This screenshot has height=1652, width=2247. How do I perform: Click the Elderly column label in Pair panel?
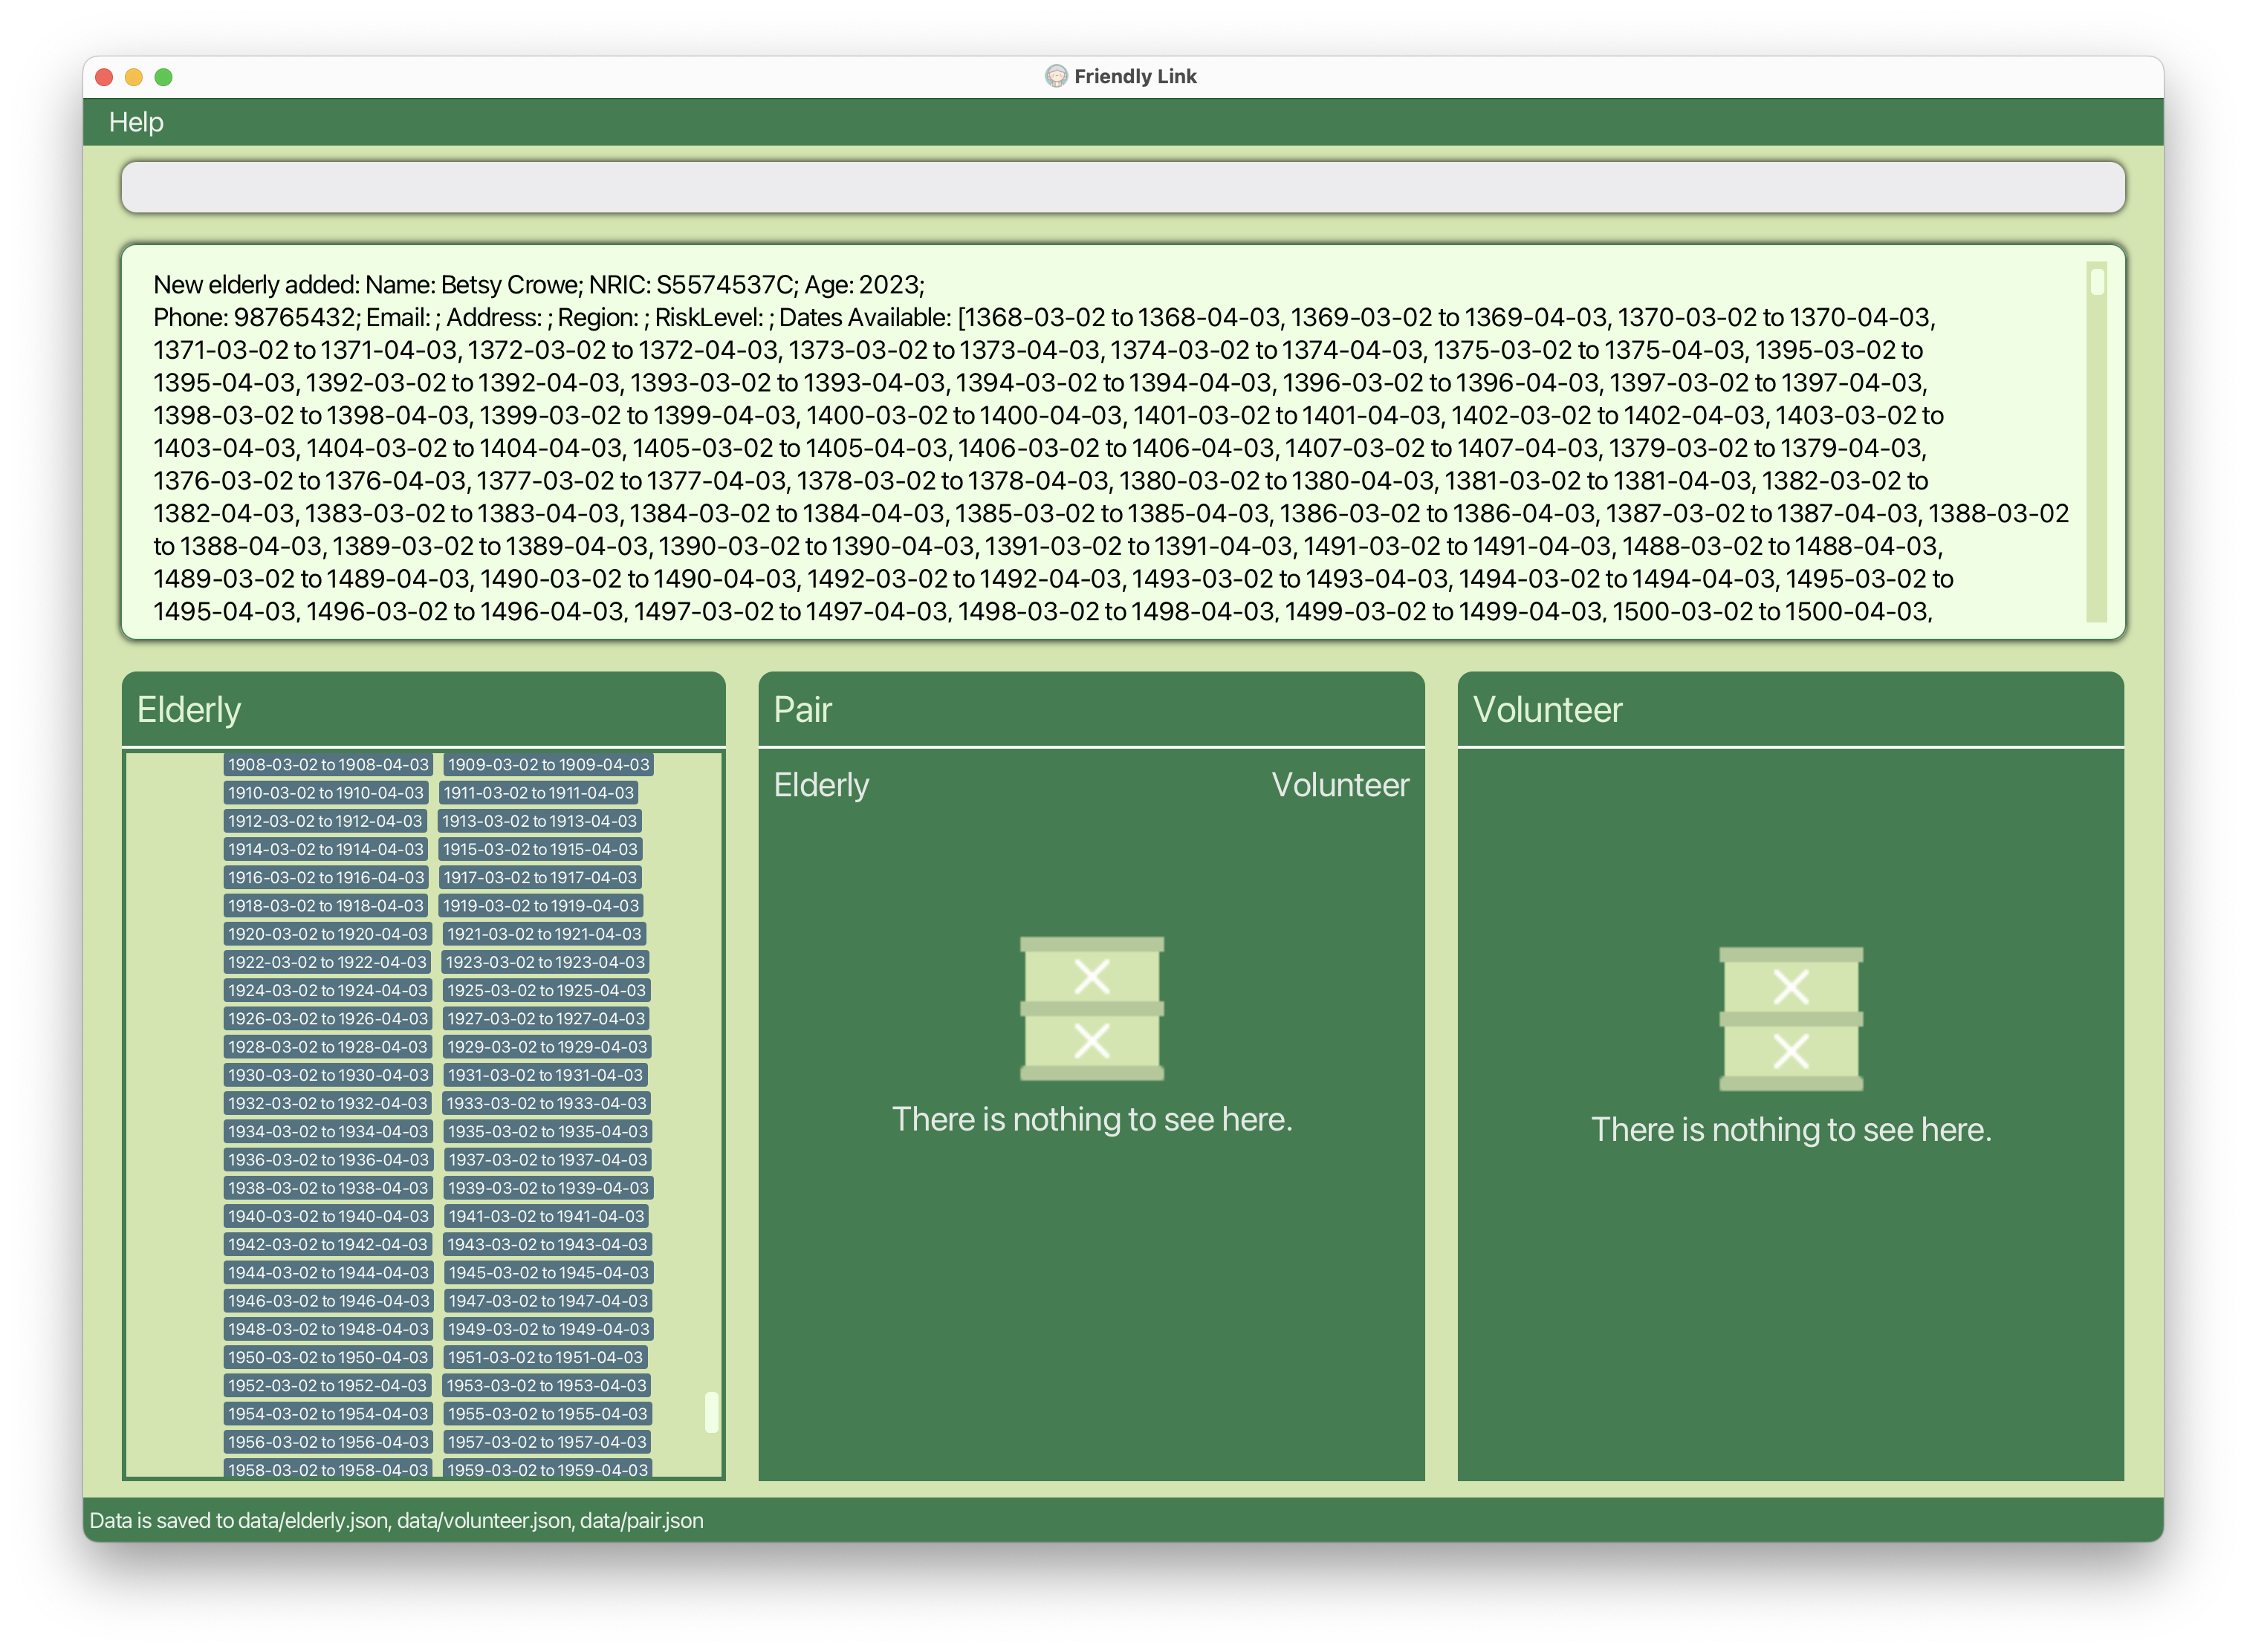point(820,785)
